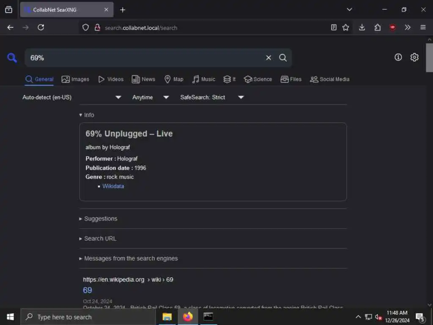Open Firefox View icon

8,10
